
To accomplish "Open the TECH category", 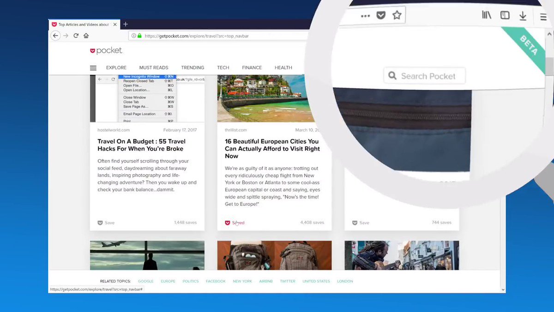I will [223, 68].
